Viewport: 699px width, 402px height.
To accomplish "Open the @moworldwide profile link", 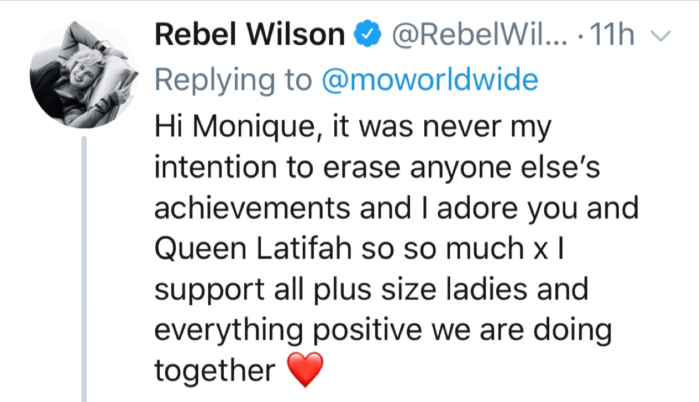I will 429,81.
